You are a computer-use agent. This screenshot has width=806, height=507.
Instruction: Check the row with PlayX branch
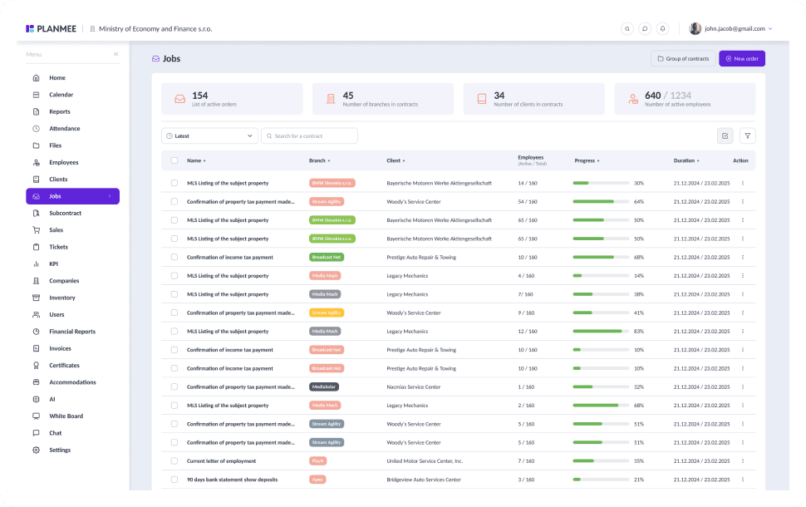coord(174,460)
